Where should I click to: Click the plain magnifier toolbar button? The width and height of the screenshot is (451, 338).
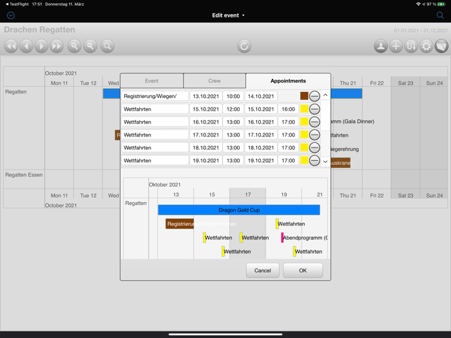pyautogui.click(x=108, y=46)
